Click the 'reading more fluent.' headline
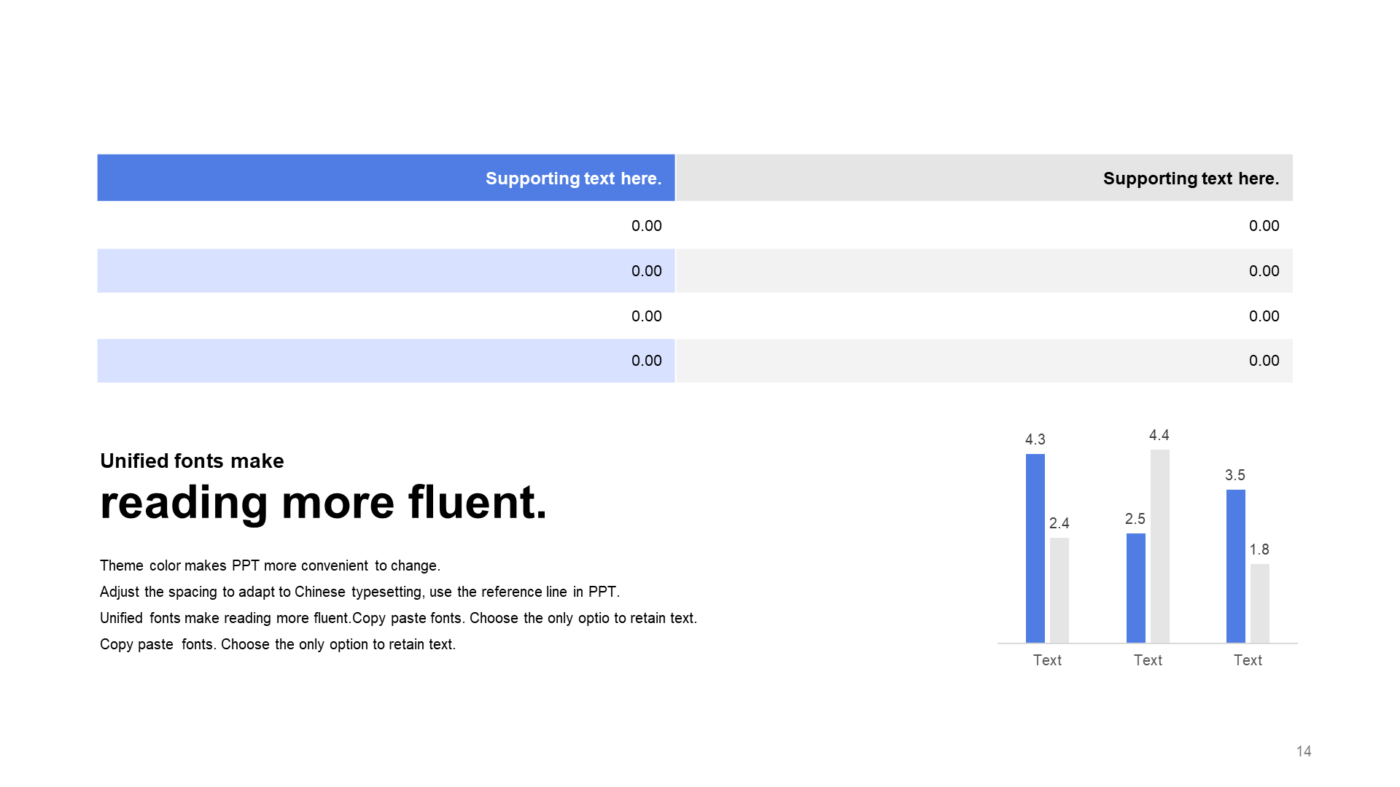 click(323, 503)
